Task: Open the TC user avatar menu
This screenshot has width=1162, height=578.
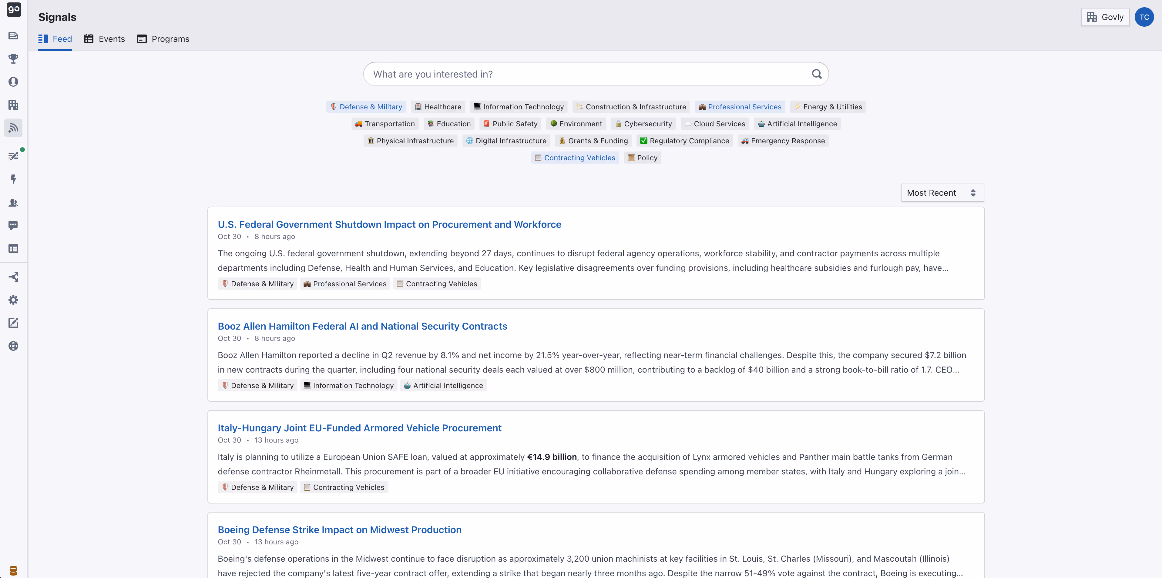Action: click(x=1144, y=17)
